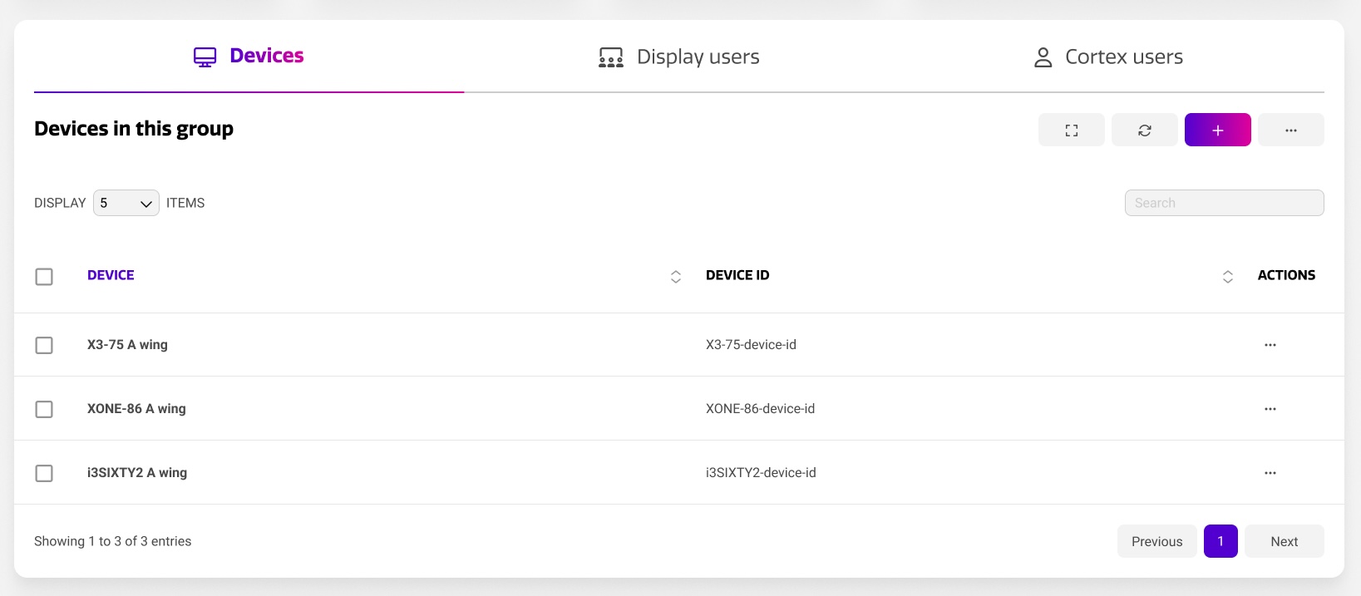Refresh the device list
Image resolution: width=1361 pixels, height=596 pixels.
pyautogui.click(x=1144, y=130)
